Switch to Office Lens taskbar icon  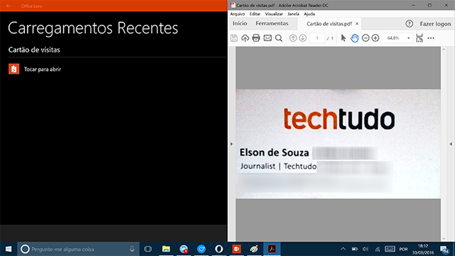point(236,249)
